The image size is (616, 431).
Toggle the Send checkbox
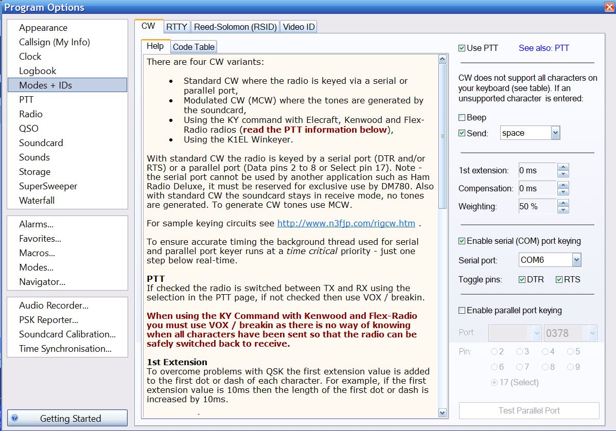(x=462, y=133)
